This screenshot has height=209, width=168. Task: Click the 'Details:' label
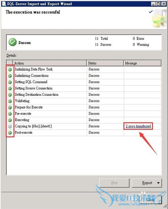12,55
